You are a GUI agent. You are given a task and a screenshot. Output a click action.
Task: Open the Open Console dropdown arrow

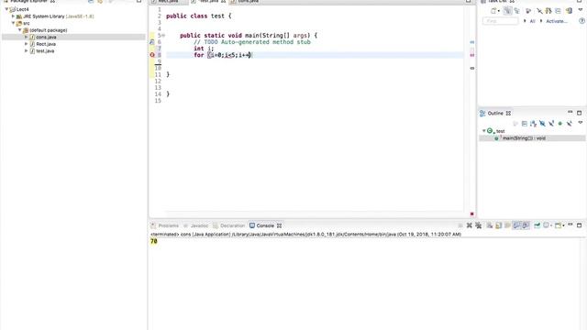(x=563, y=225)
